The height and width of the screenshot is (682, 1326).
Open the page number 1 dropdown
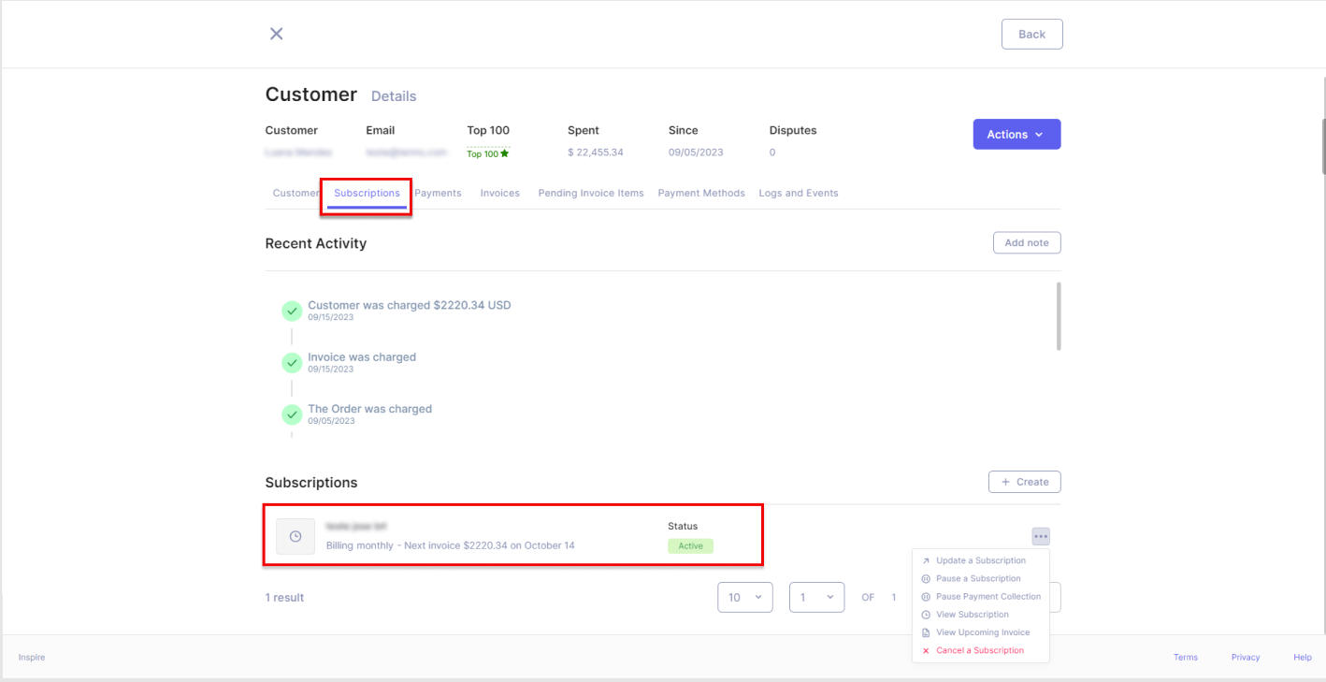[x=817, y=597]
